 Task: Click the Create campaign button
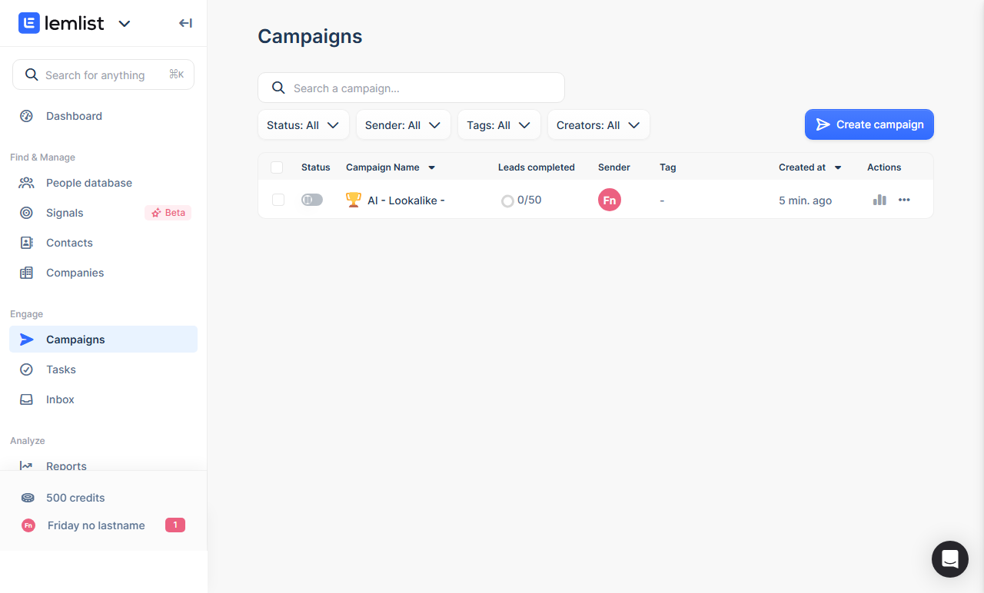(x=869, y=124)
